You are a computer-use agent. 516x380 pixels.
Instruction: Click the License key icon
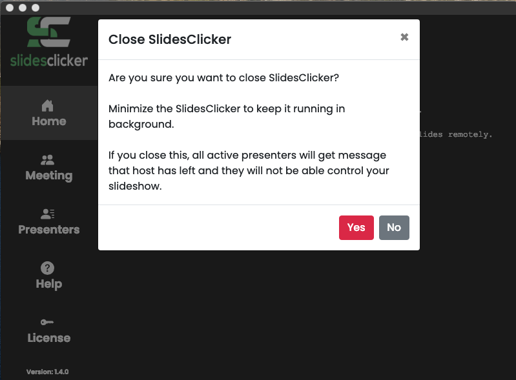pos(47,322)
